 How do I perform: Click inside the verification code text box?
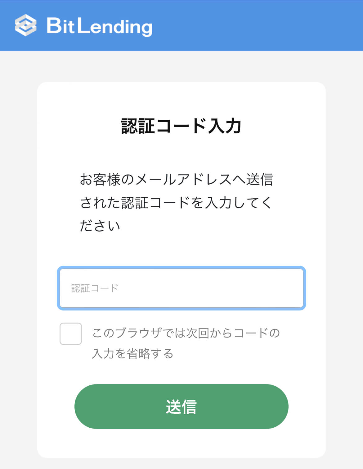pyautogui.click(x=181, y=287)
